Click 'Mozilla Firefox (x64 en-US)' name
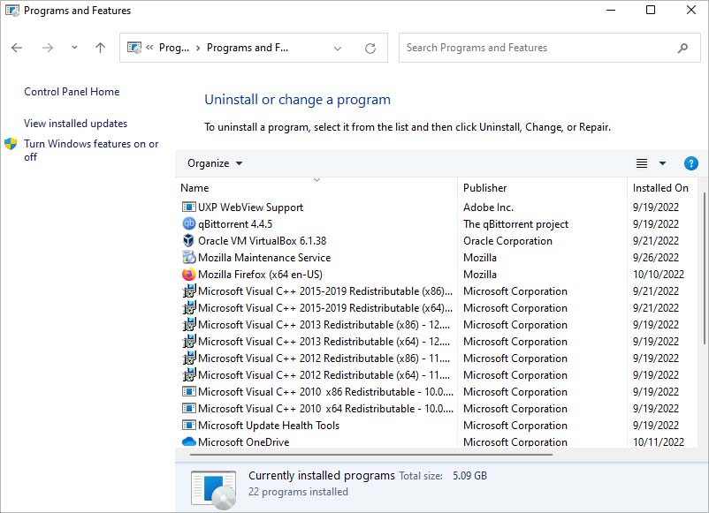Screen dimensions: 709x513 pyautogui.click(x=260, y=275)
